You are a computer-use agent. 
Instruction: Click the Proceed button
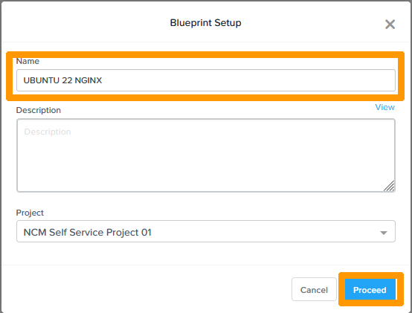(370, 290)
